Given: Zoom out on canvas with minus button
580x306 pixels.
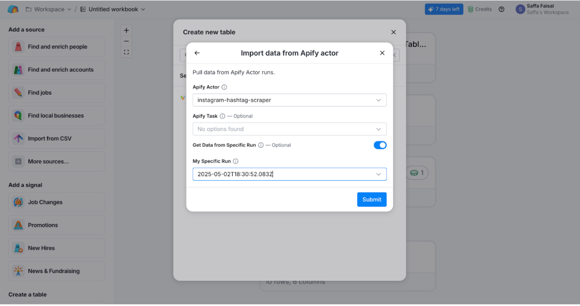Looking at the screenshot, I should [x=126, y=41].
